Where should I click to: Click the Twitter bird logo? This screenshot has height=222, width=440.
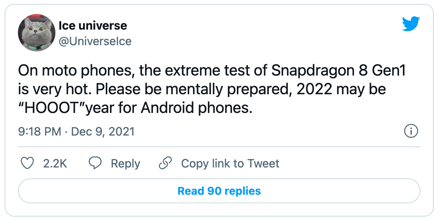411,24
